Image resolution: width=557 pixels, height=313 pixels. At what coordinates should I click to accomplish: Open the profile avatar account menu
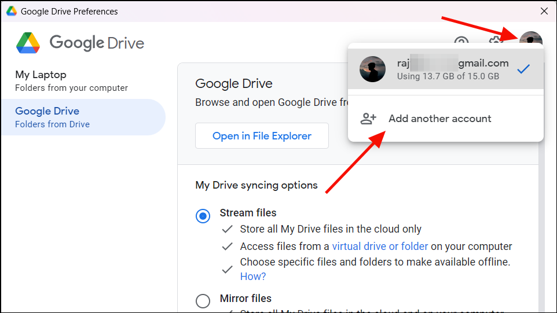pyautogui.click(x=531, y=38)
